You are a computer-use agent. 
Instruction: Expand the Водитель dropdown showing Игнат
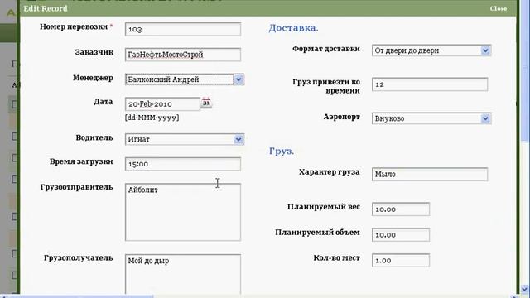click(238, 139)
